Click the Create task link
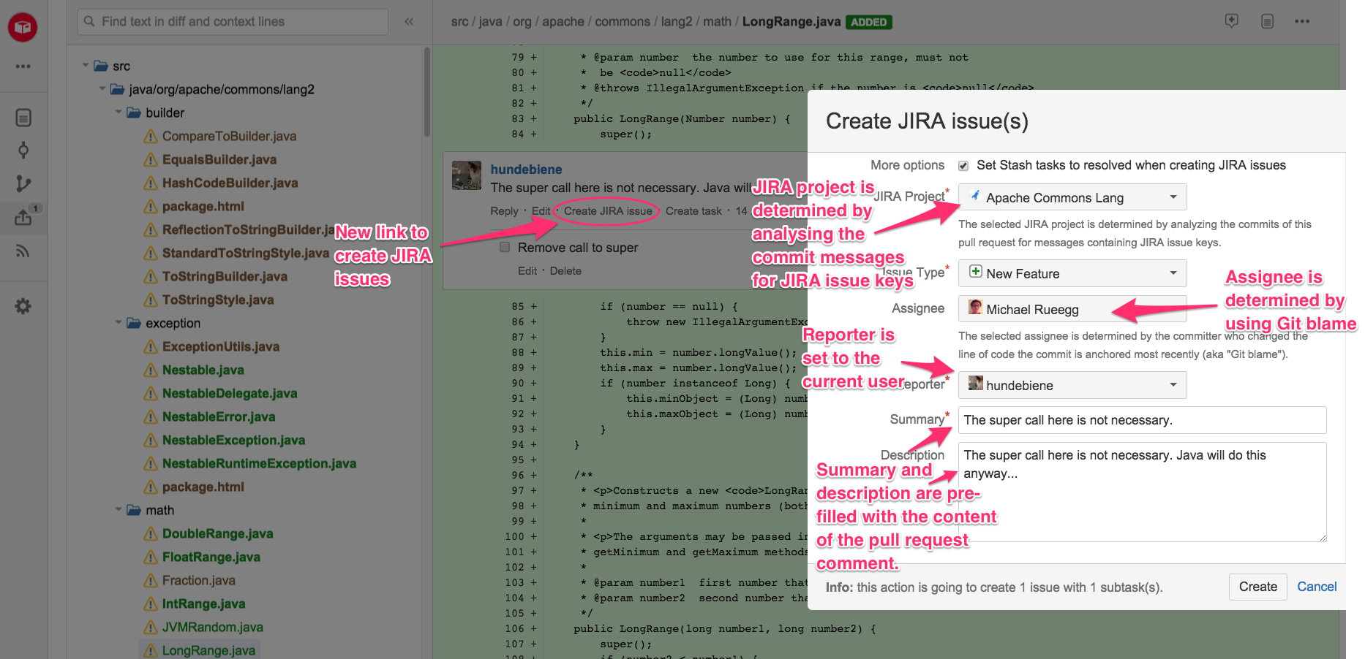 693,211
